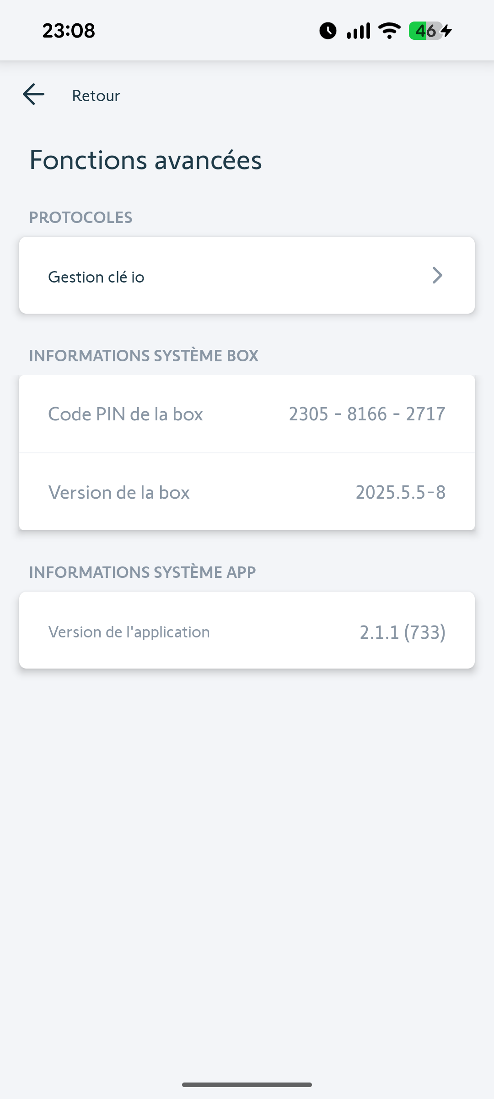Tap the PROTOCOLES section header
The height and width of the screenshot is (1099, 494).
(81, 218)
